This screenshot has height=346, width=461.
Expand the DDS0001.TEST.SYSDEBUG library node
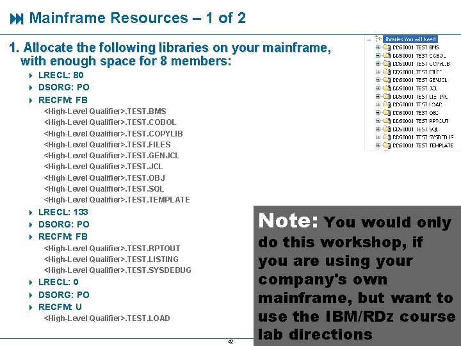pos(378,137)
